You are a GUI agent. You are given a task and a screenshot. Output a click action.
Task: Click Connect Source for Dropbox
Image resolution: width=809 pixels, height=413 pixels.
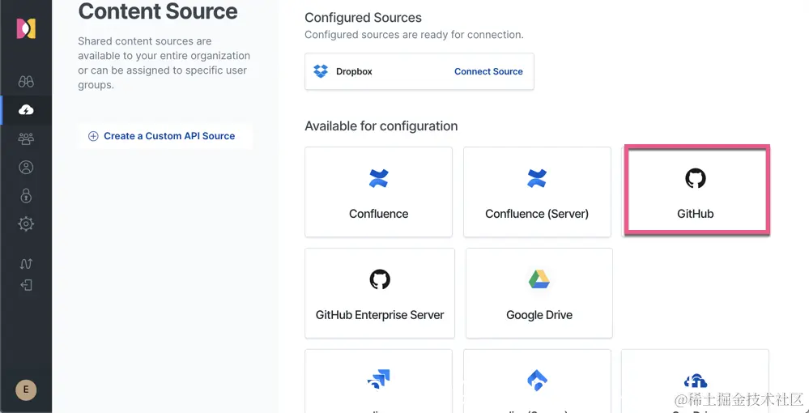(x=488, y=72)
